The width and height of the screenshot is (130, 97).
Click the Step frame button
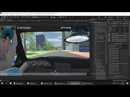tap(66, 17)
